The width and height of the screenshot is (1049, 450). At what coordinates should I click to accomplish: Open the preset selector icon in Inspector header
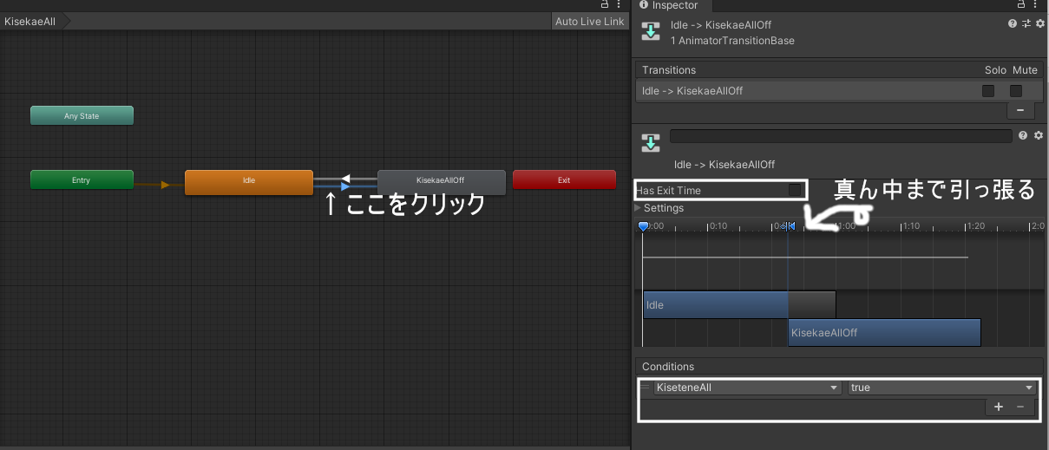click(x=1026, y=24)
